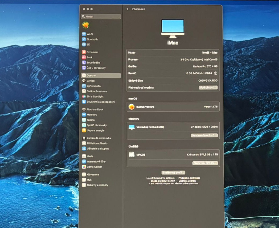The height and width of the screenshot is (228, 279).
Task: Open the Hesla key icon
Action: [84, 156]
